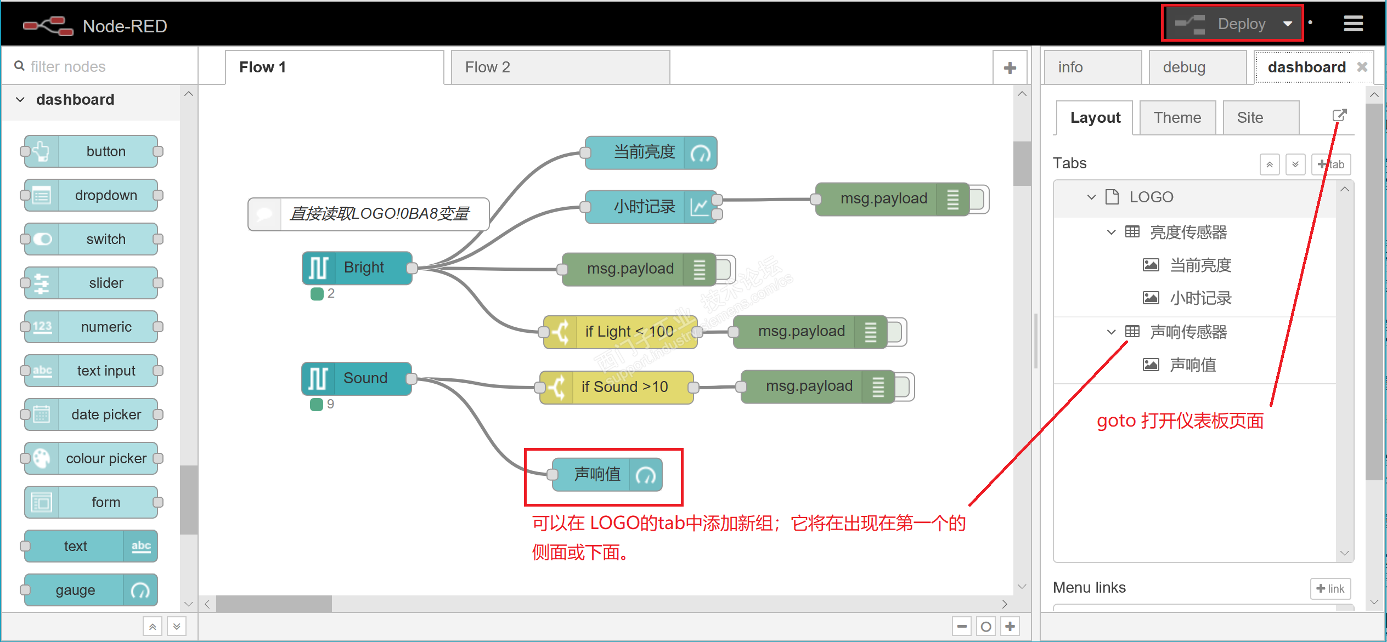1387x642 pixels.
Task: Open the hamburger main menu
Action: pos(1353,24)
